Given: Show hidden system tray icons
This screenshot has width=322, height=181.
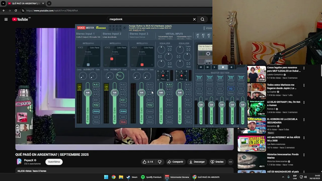Looking at the screenshot, I should 283,177.
